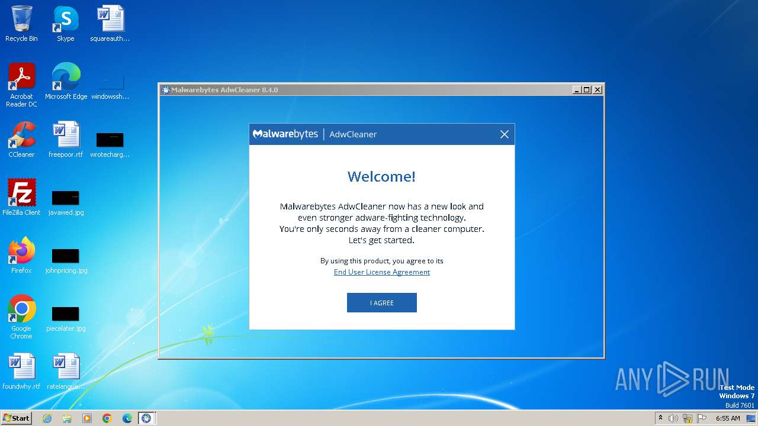Open the ratelanguar document icon
This screenshot has height=426, width=758.
tap(66, 372)
